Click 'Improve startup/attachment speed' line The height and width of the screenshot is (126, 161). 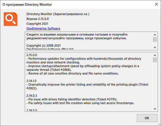pos(83,68)
